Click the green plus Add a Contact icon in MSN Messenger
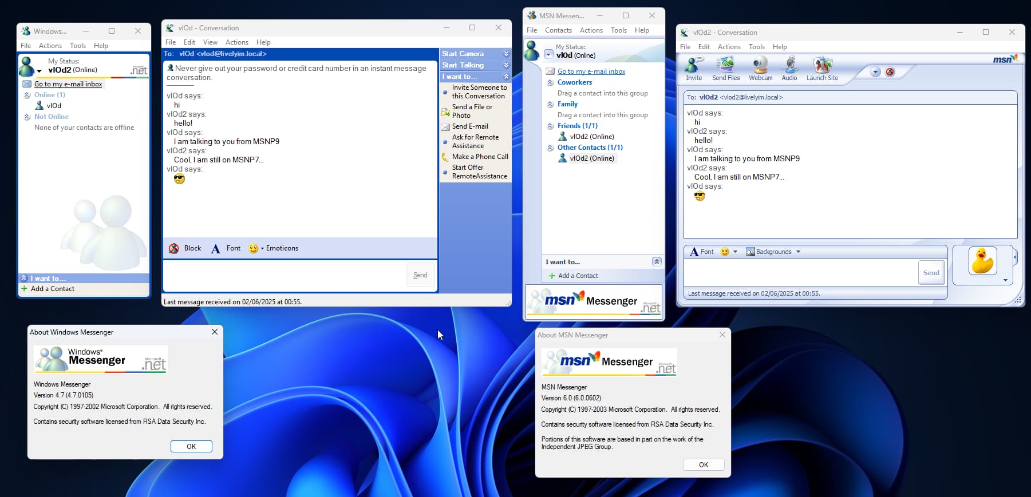Screen dimensions: 1031x497 pyautogui.click(x=552, y=276)
